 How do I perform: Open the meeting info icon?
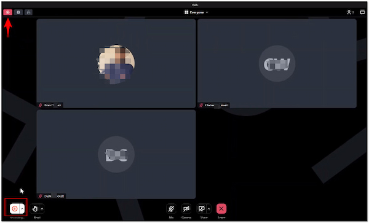pyautogui.click(x=18, y=12)
